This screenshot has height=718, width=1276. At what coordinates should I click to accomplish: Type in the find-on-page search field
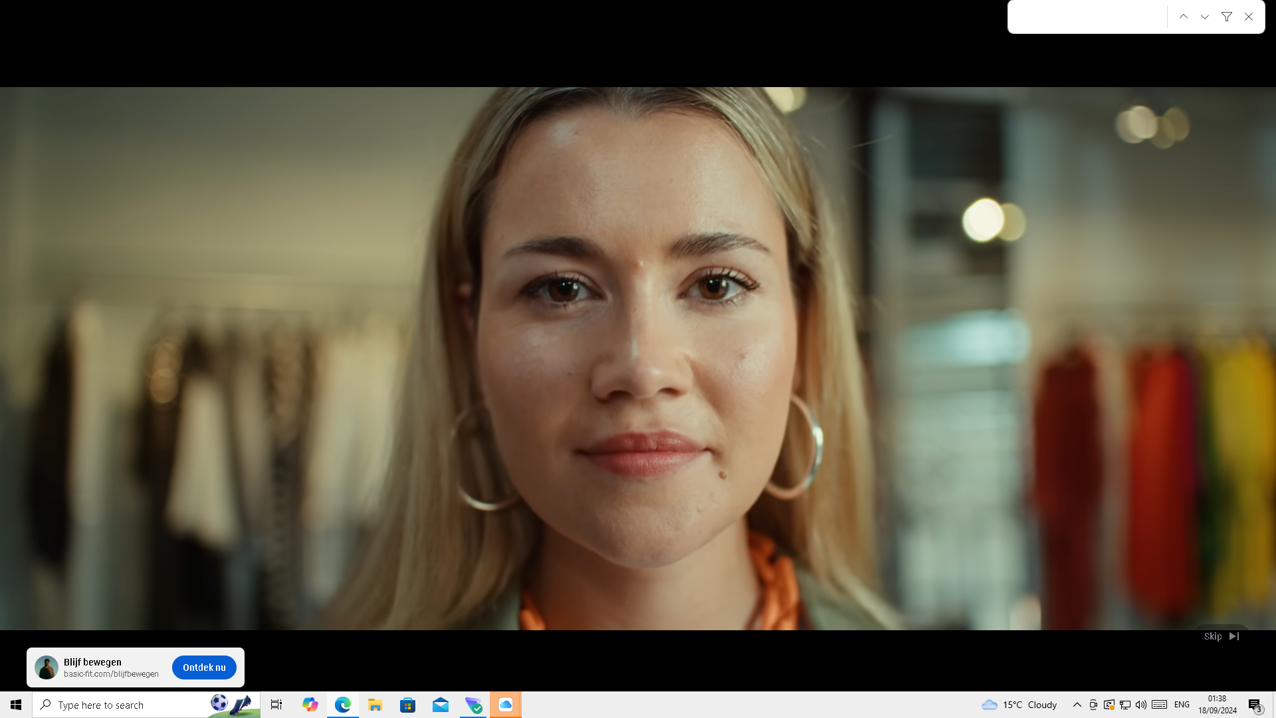[x=1087, y=17]
